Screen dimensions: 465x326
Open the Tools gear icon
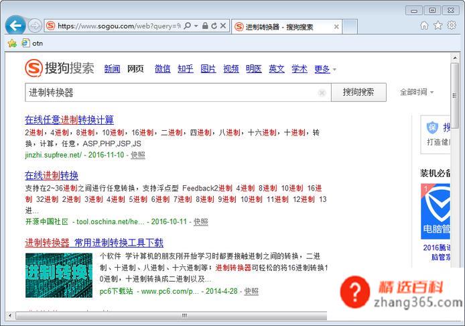(x=452, y=25)
